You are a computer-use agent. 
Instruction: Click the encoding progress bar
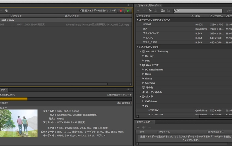(x=66, y=99)
